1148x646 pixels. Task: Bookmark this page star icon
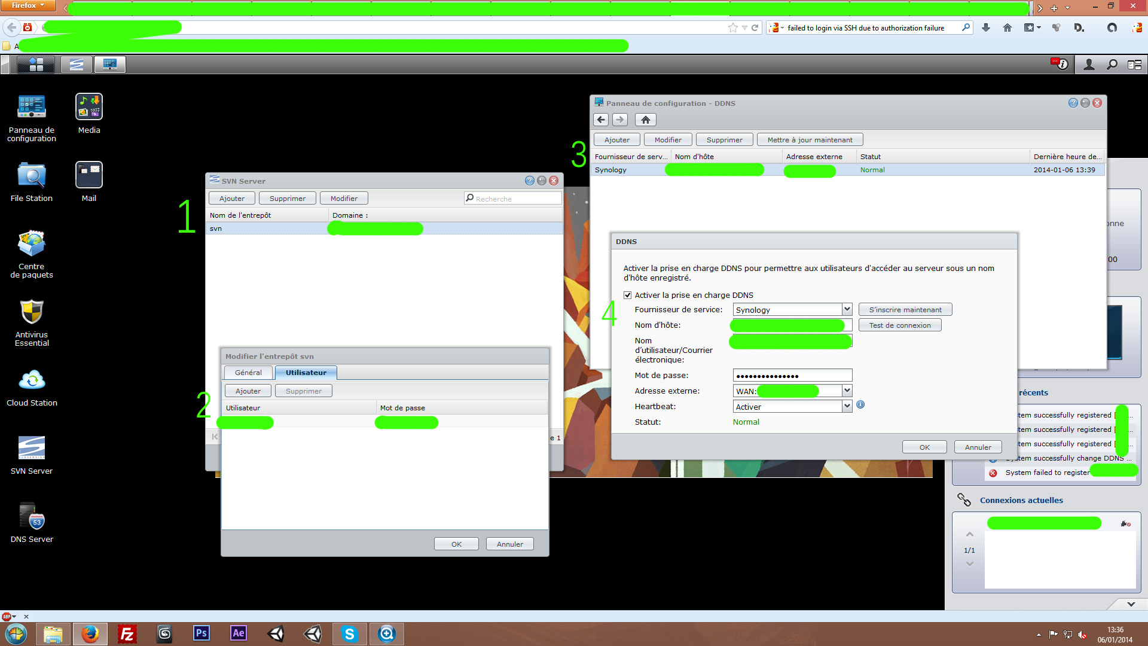pyautogui.click(x=733, y=28)
